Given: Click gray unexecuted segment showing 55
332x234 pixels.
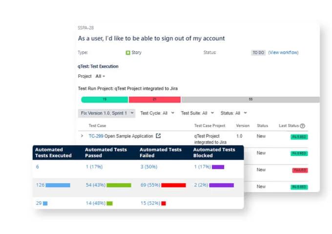Looking at the screenshot, I should (x=250, y=99).
